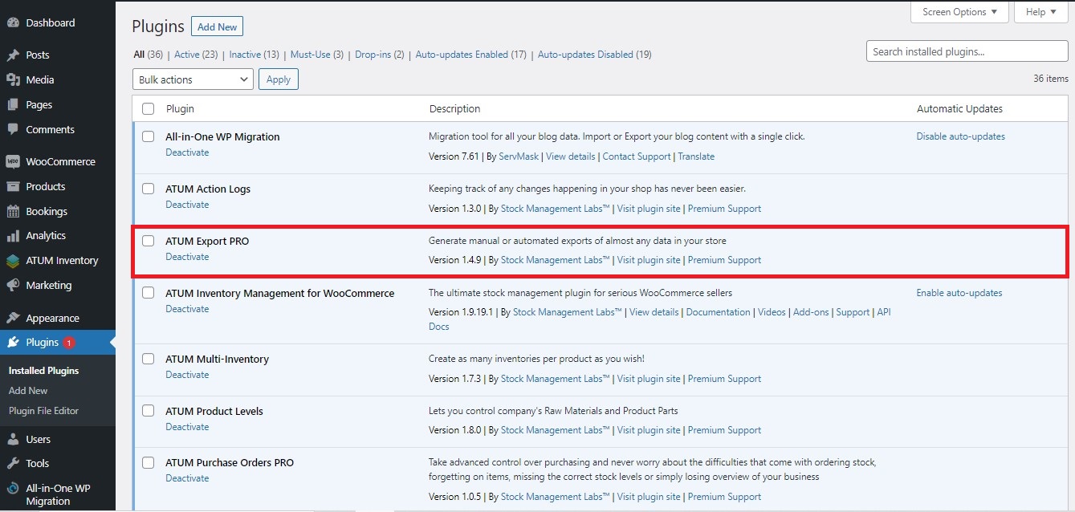1075x512 pixels.
Task: Deactivate the ATUM Multi-Inventory plugin
Action: [187, 375]
